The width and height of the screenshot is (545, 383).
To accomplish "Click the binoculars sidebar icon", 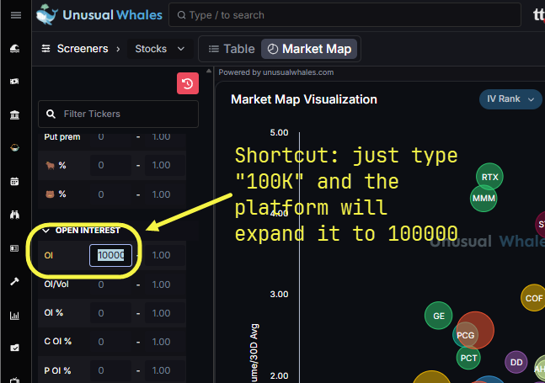I will 14,215.
